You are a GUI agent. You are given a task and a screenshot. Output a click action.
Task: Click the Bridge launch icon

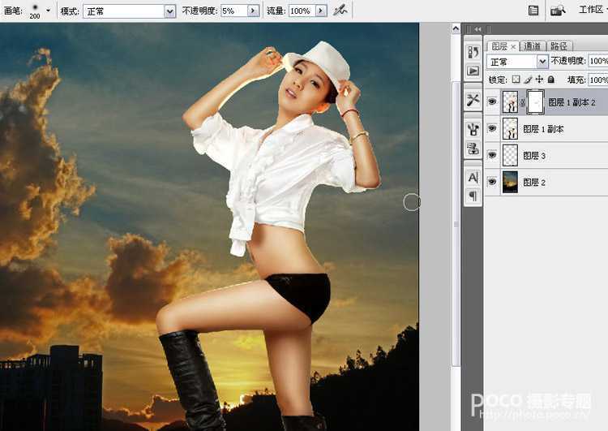pos(558,11)
